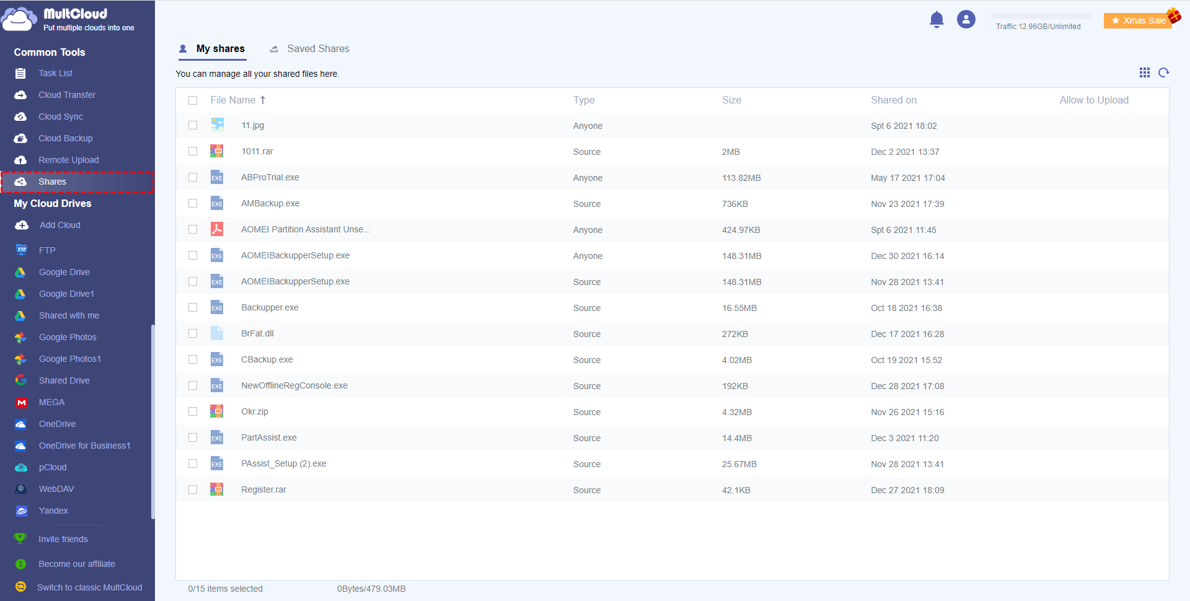The width and height of the screenshot is (1190, 601).
Task: Open OneDrive in the sidebar
Action: click(x=58, y=424)
